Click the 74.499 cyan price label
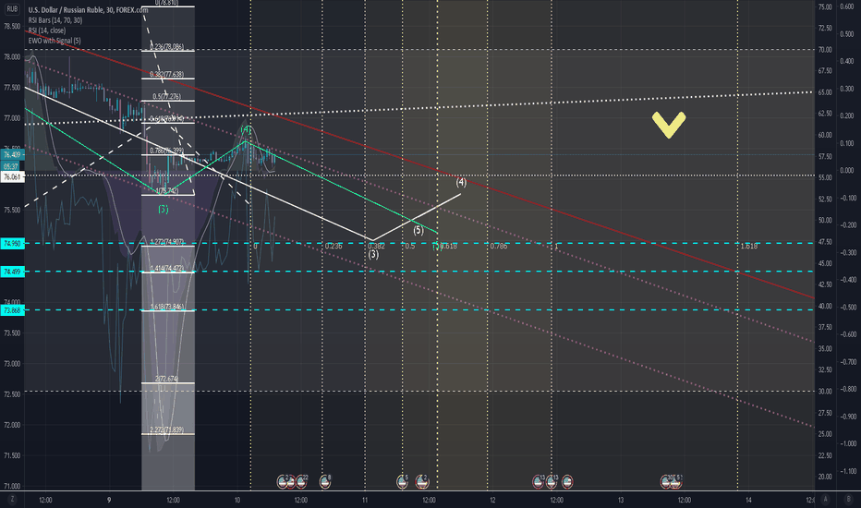 pyautogui.click(x=12, y=272)
